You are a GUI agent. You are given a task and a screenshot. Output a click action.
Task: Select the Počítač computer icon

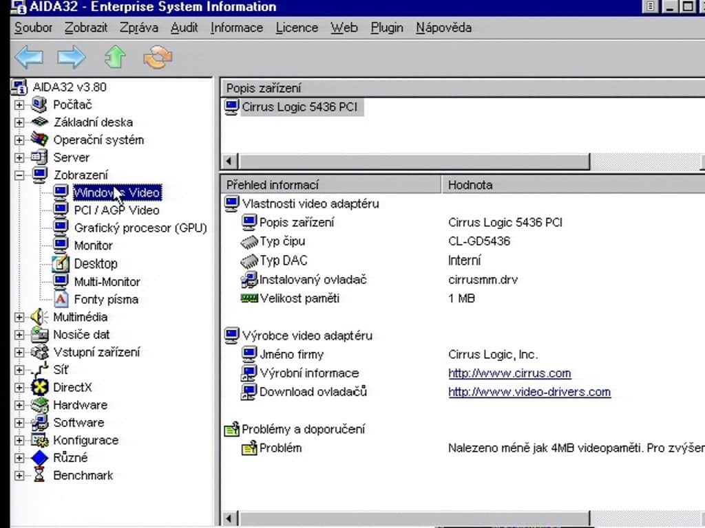pos(39,104)
